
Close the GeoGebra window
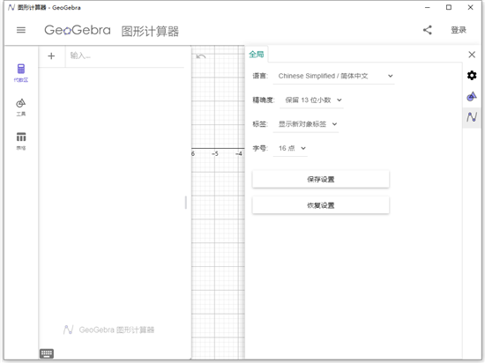point(470,7)
